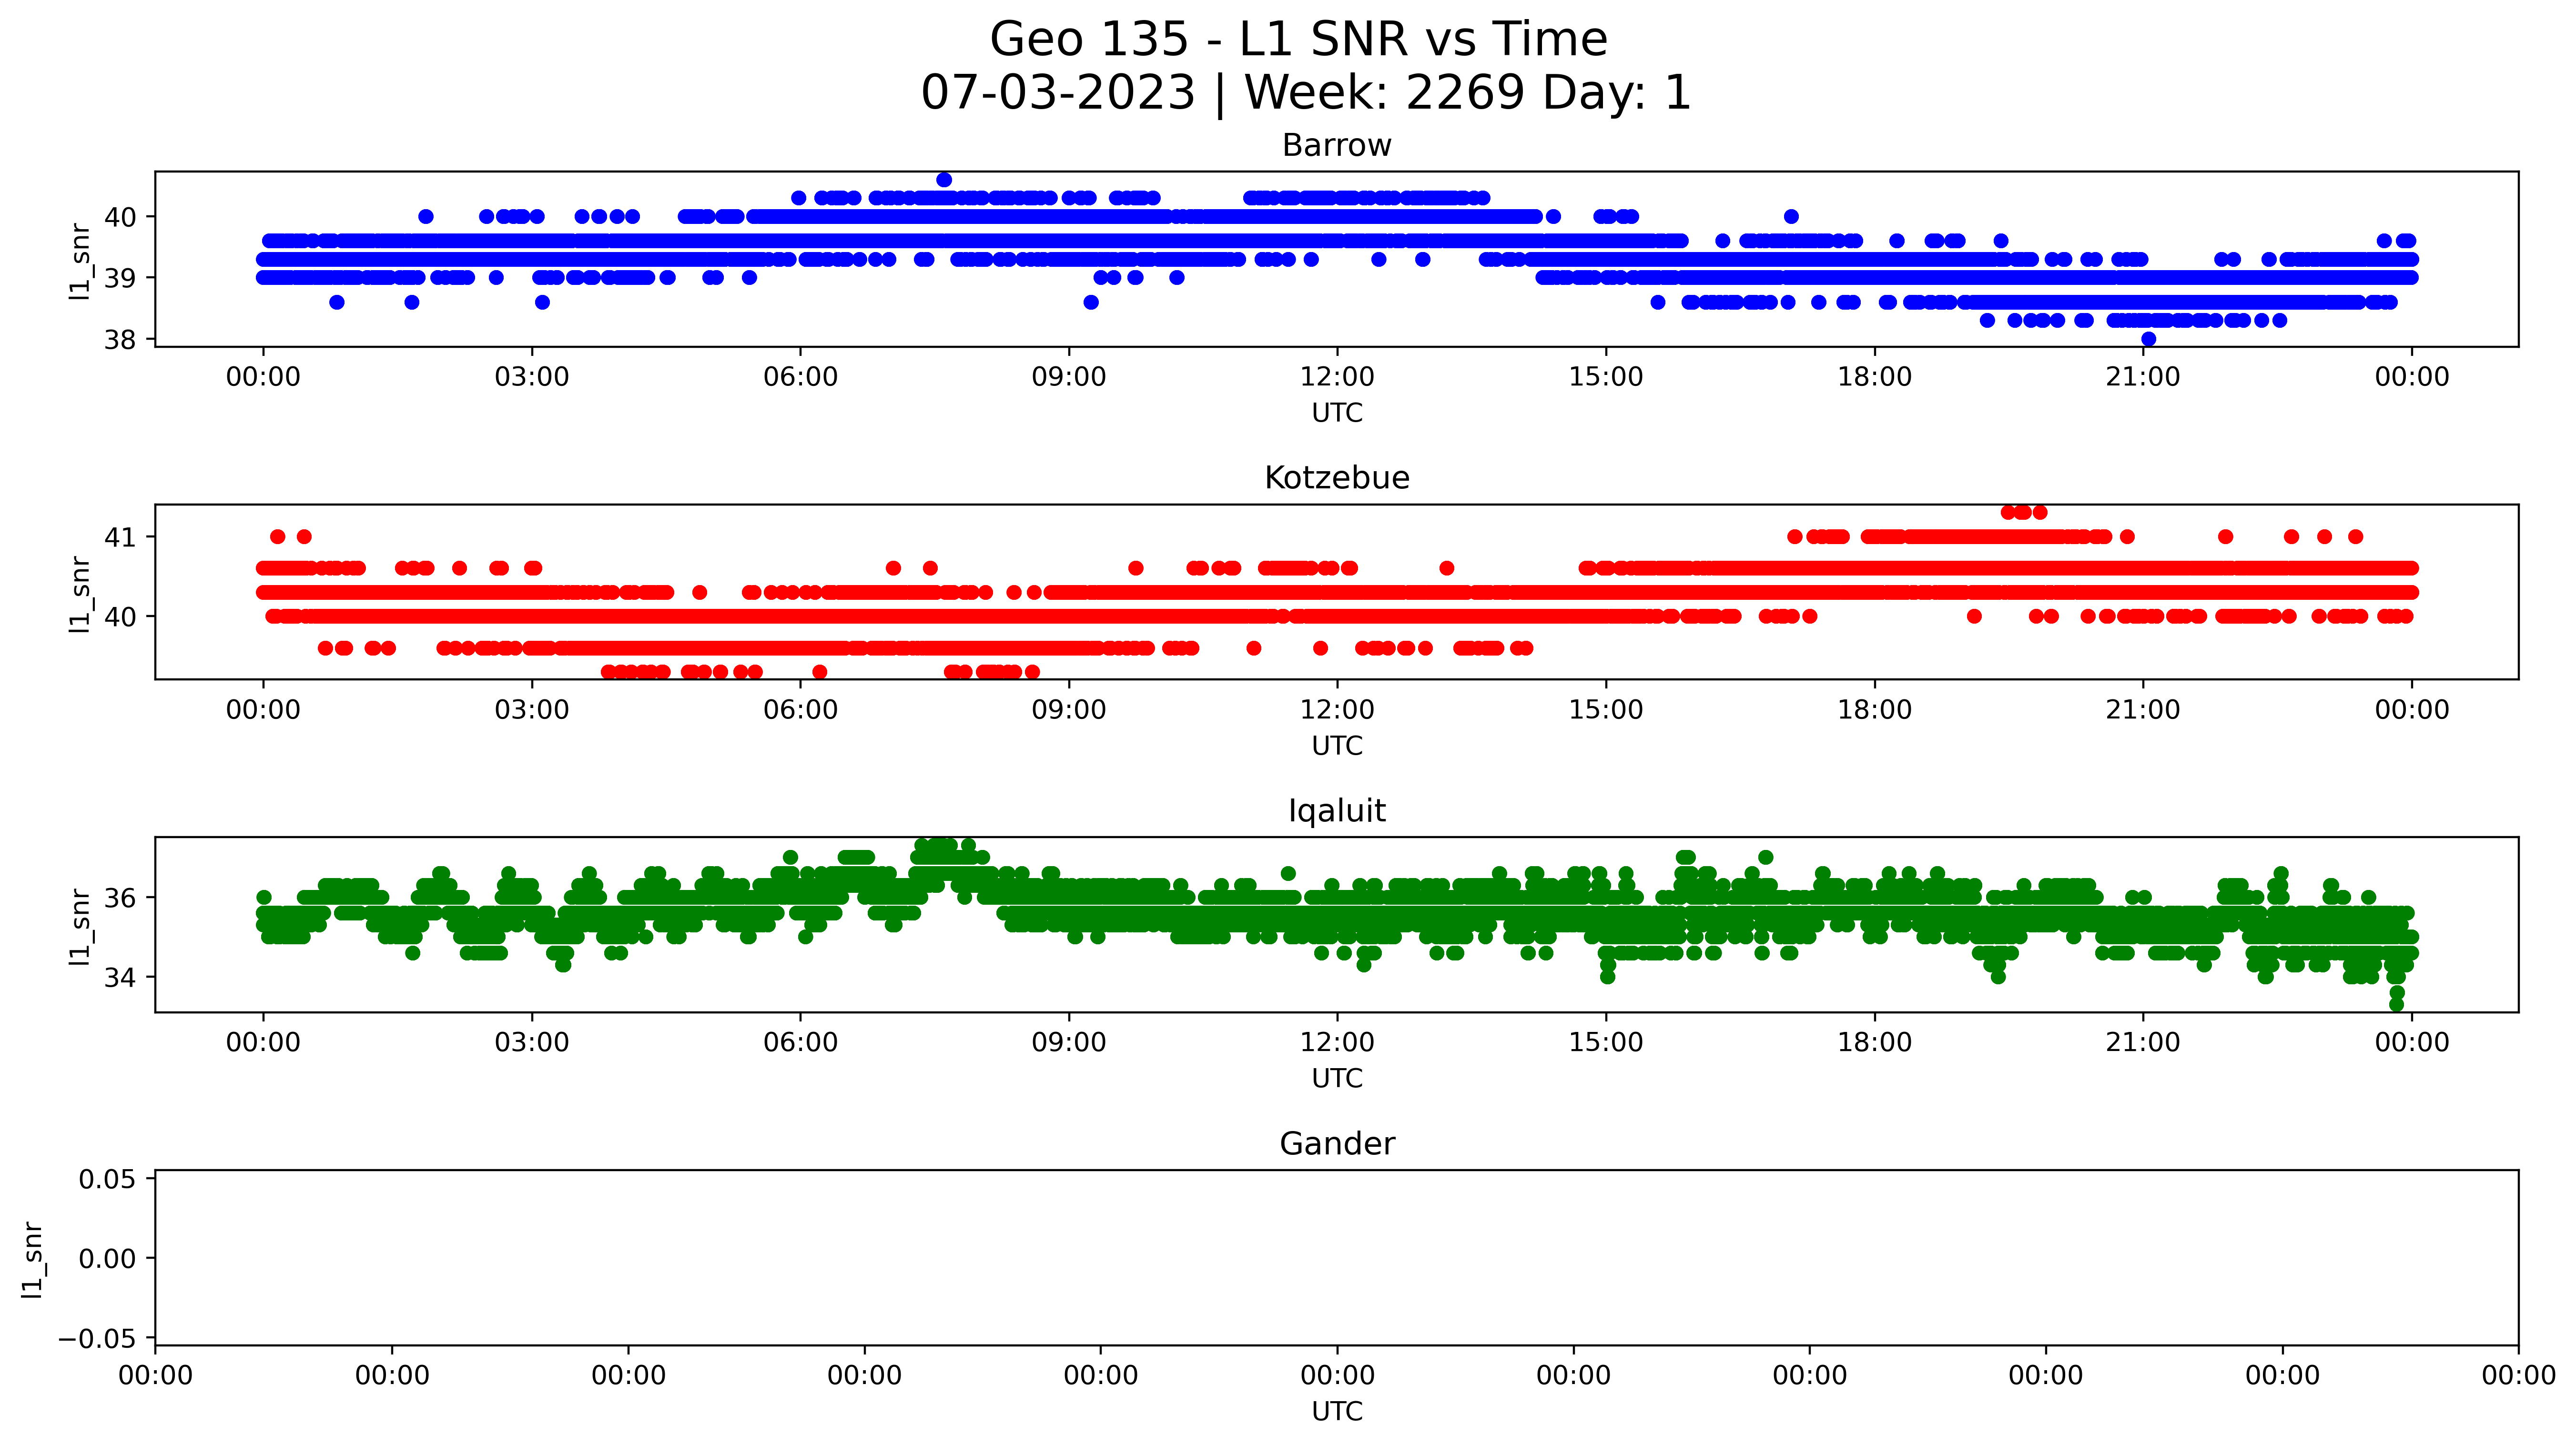Screen dimensions: 2576x1445
Task: Click the Gander subplot title
Action: click(x=1336, y=1144)
